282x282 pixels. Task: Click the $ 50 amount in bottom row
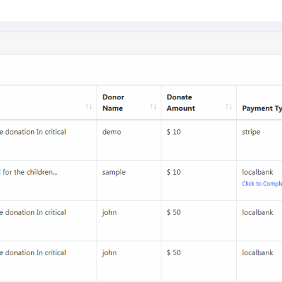click(x=173, y=253)
